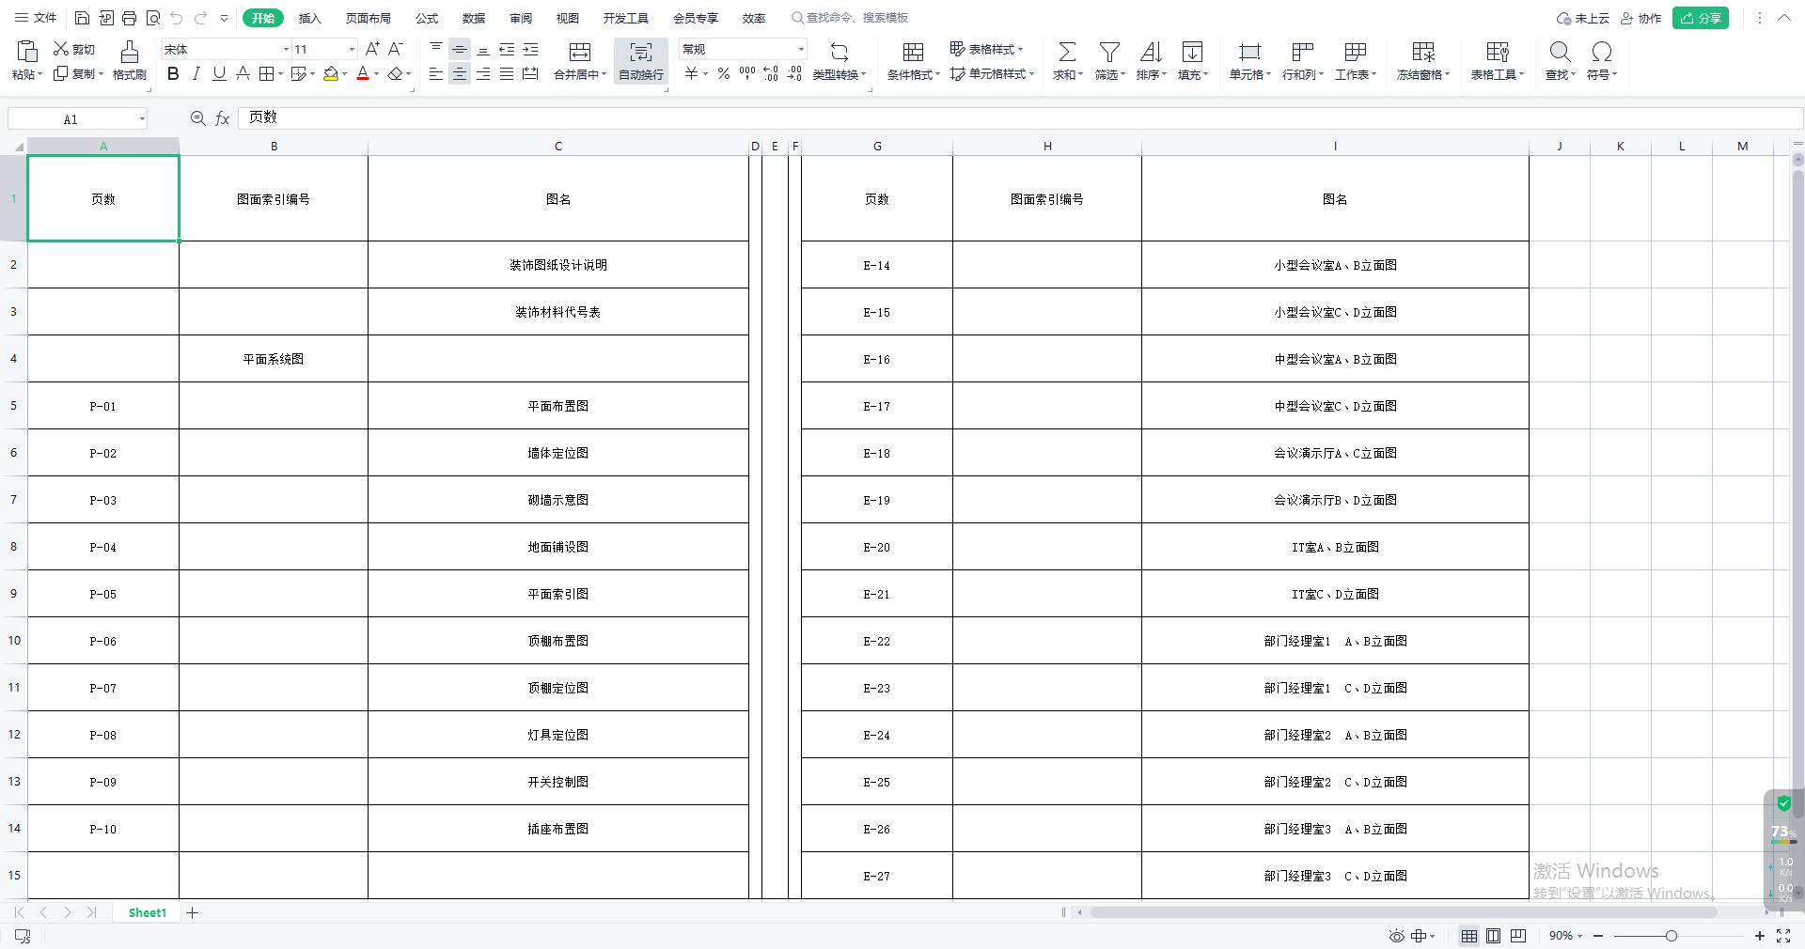This screenshot has width=1805, height=949.
Task: Click the 协作 collaboration button
Action: pos(1641,18)
